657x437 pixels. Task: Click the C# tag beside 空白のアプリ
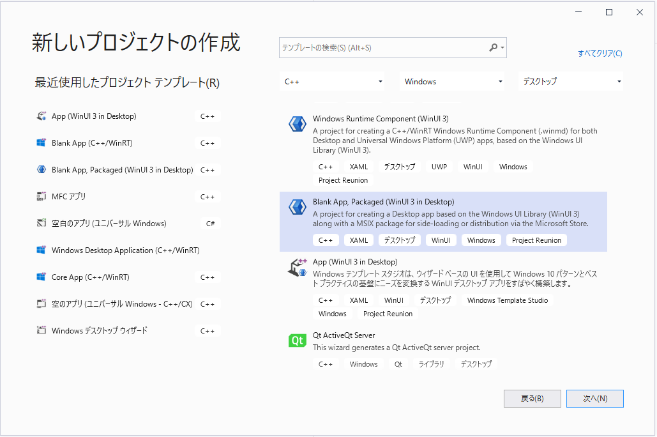pyautogui.click(x=210, y=224)
